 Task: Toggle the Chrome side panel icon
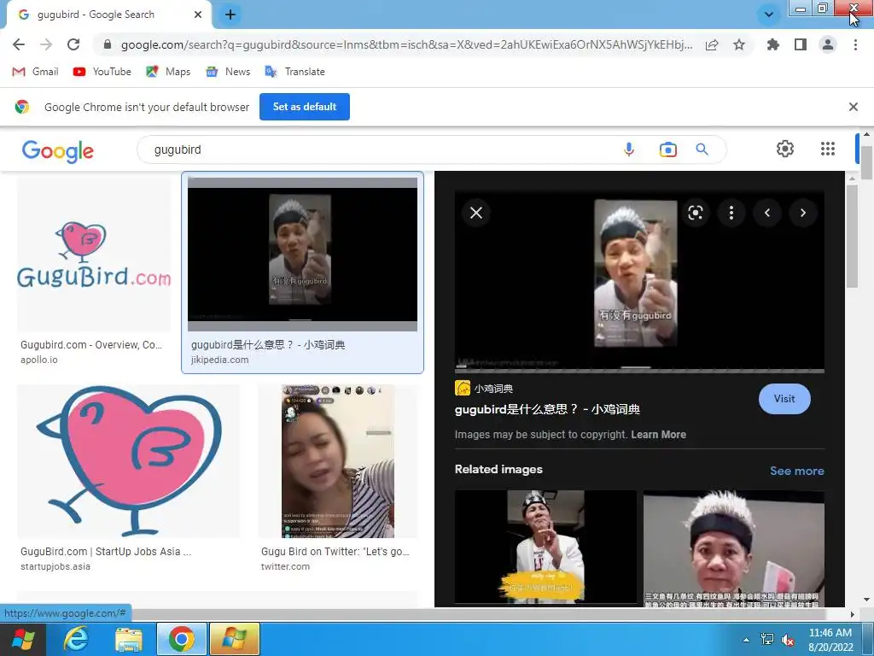pyautogui.click(x=801, y=44)
